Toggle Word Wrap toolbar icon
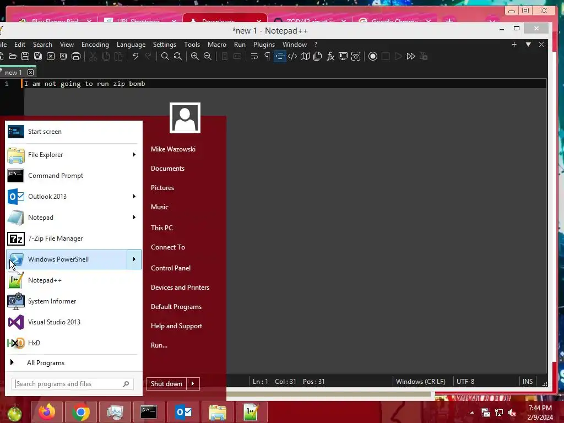 tap(254, 56)
